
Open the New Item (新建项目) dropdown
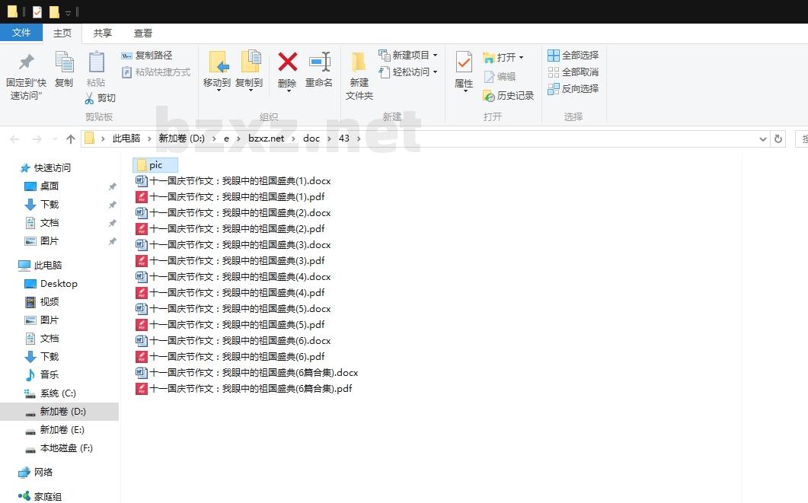(435, 56)
